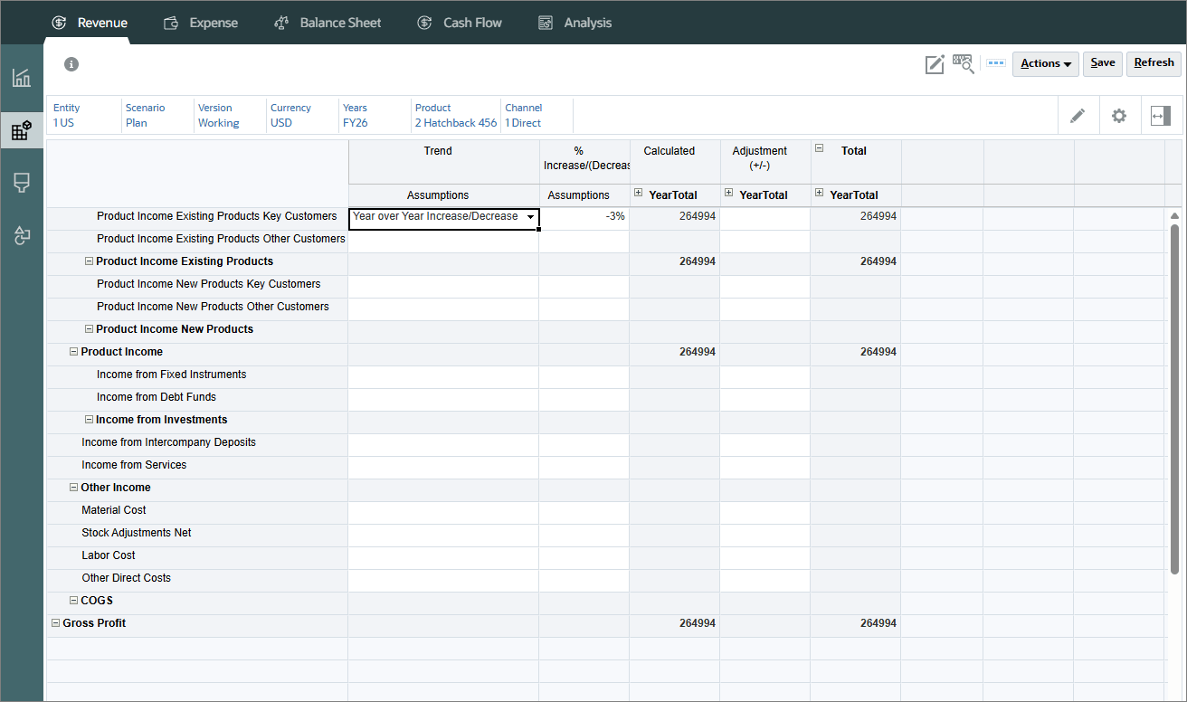Click the vertical scrollbar thumb of grid
This screenshot has width=1187, height=702.
click(1174, 398)
